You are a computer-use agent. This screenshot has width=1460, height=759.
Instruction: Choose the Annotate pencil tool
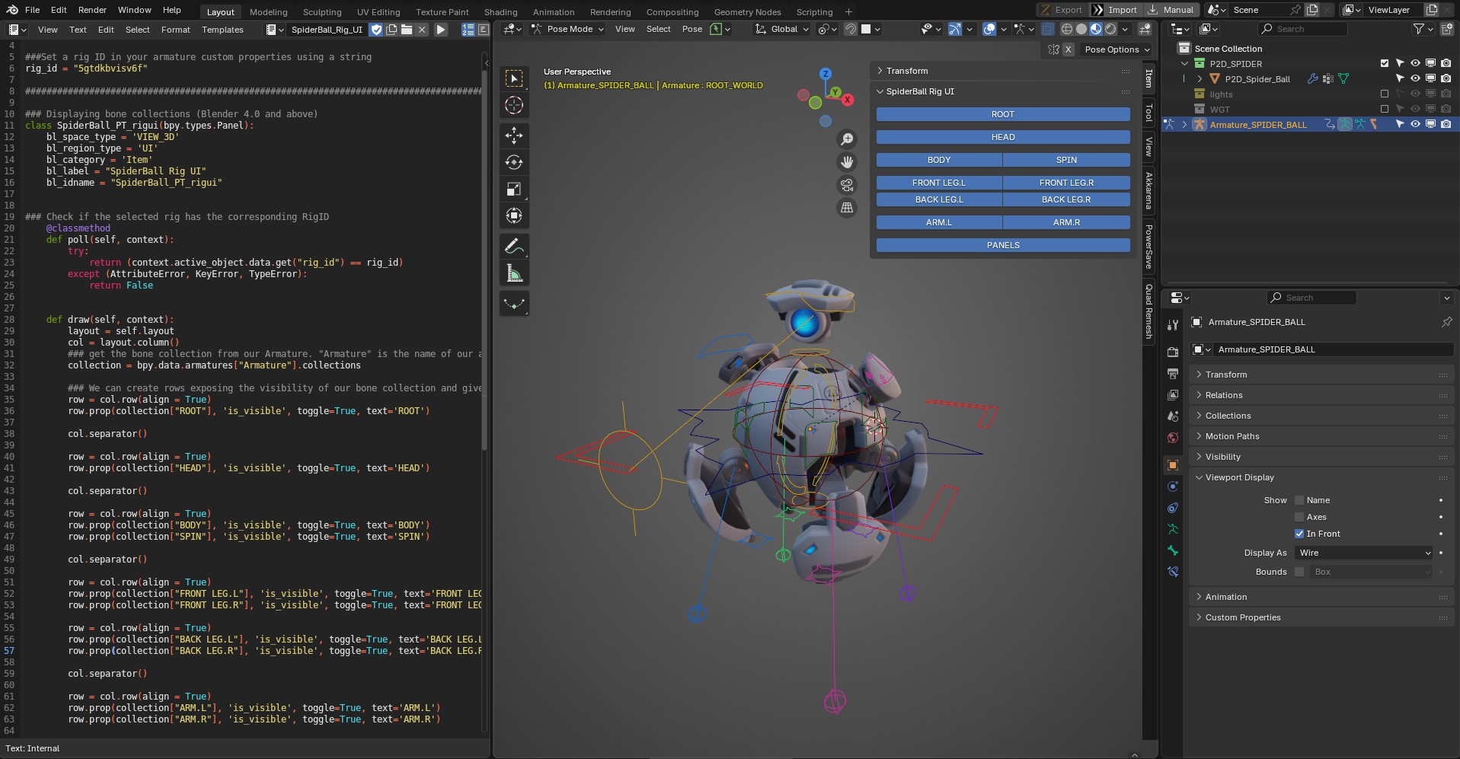pos(514,247)
